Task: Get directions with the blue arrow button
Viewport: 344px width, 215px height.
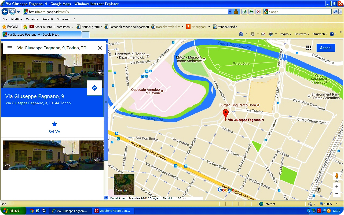Action: point(94,88)
